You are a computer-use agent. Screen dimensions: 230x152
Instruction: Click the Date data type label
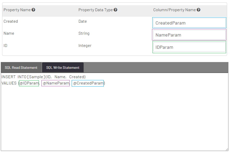pyautogui.click(x=82, y=21)
